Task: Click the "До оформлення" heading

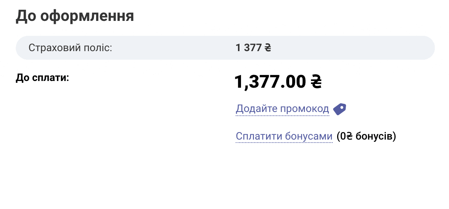Action: pos(75,17)
